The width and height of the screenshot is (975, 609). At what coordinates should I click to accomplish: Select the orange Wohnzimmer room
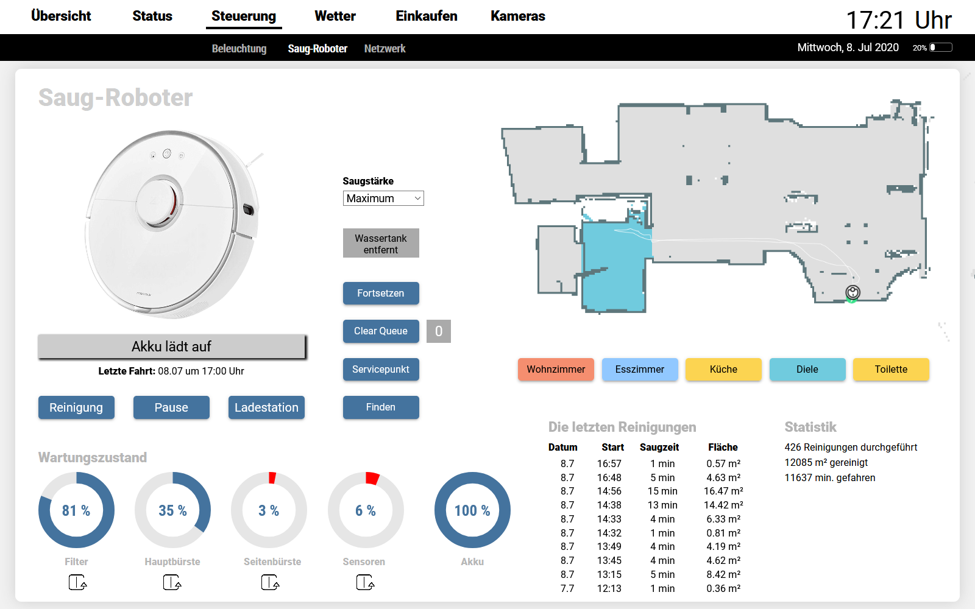[x=556, y=370]
